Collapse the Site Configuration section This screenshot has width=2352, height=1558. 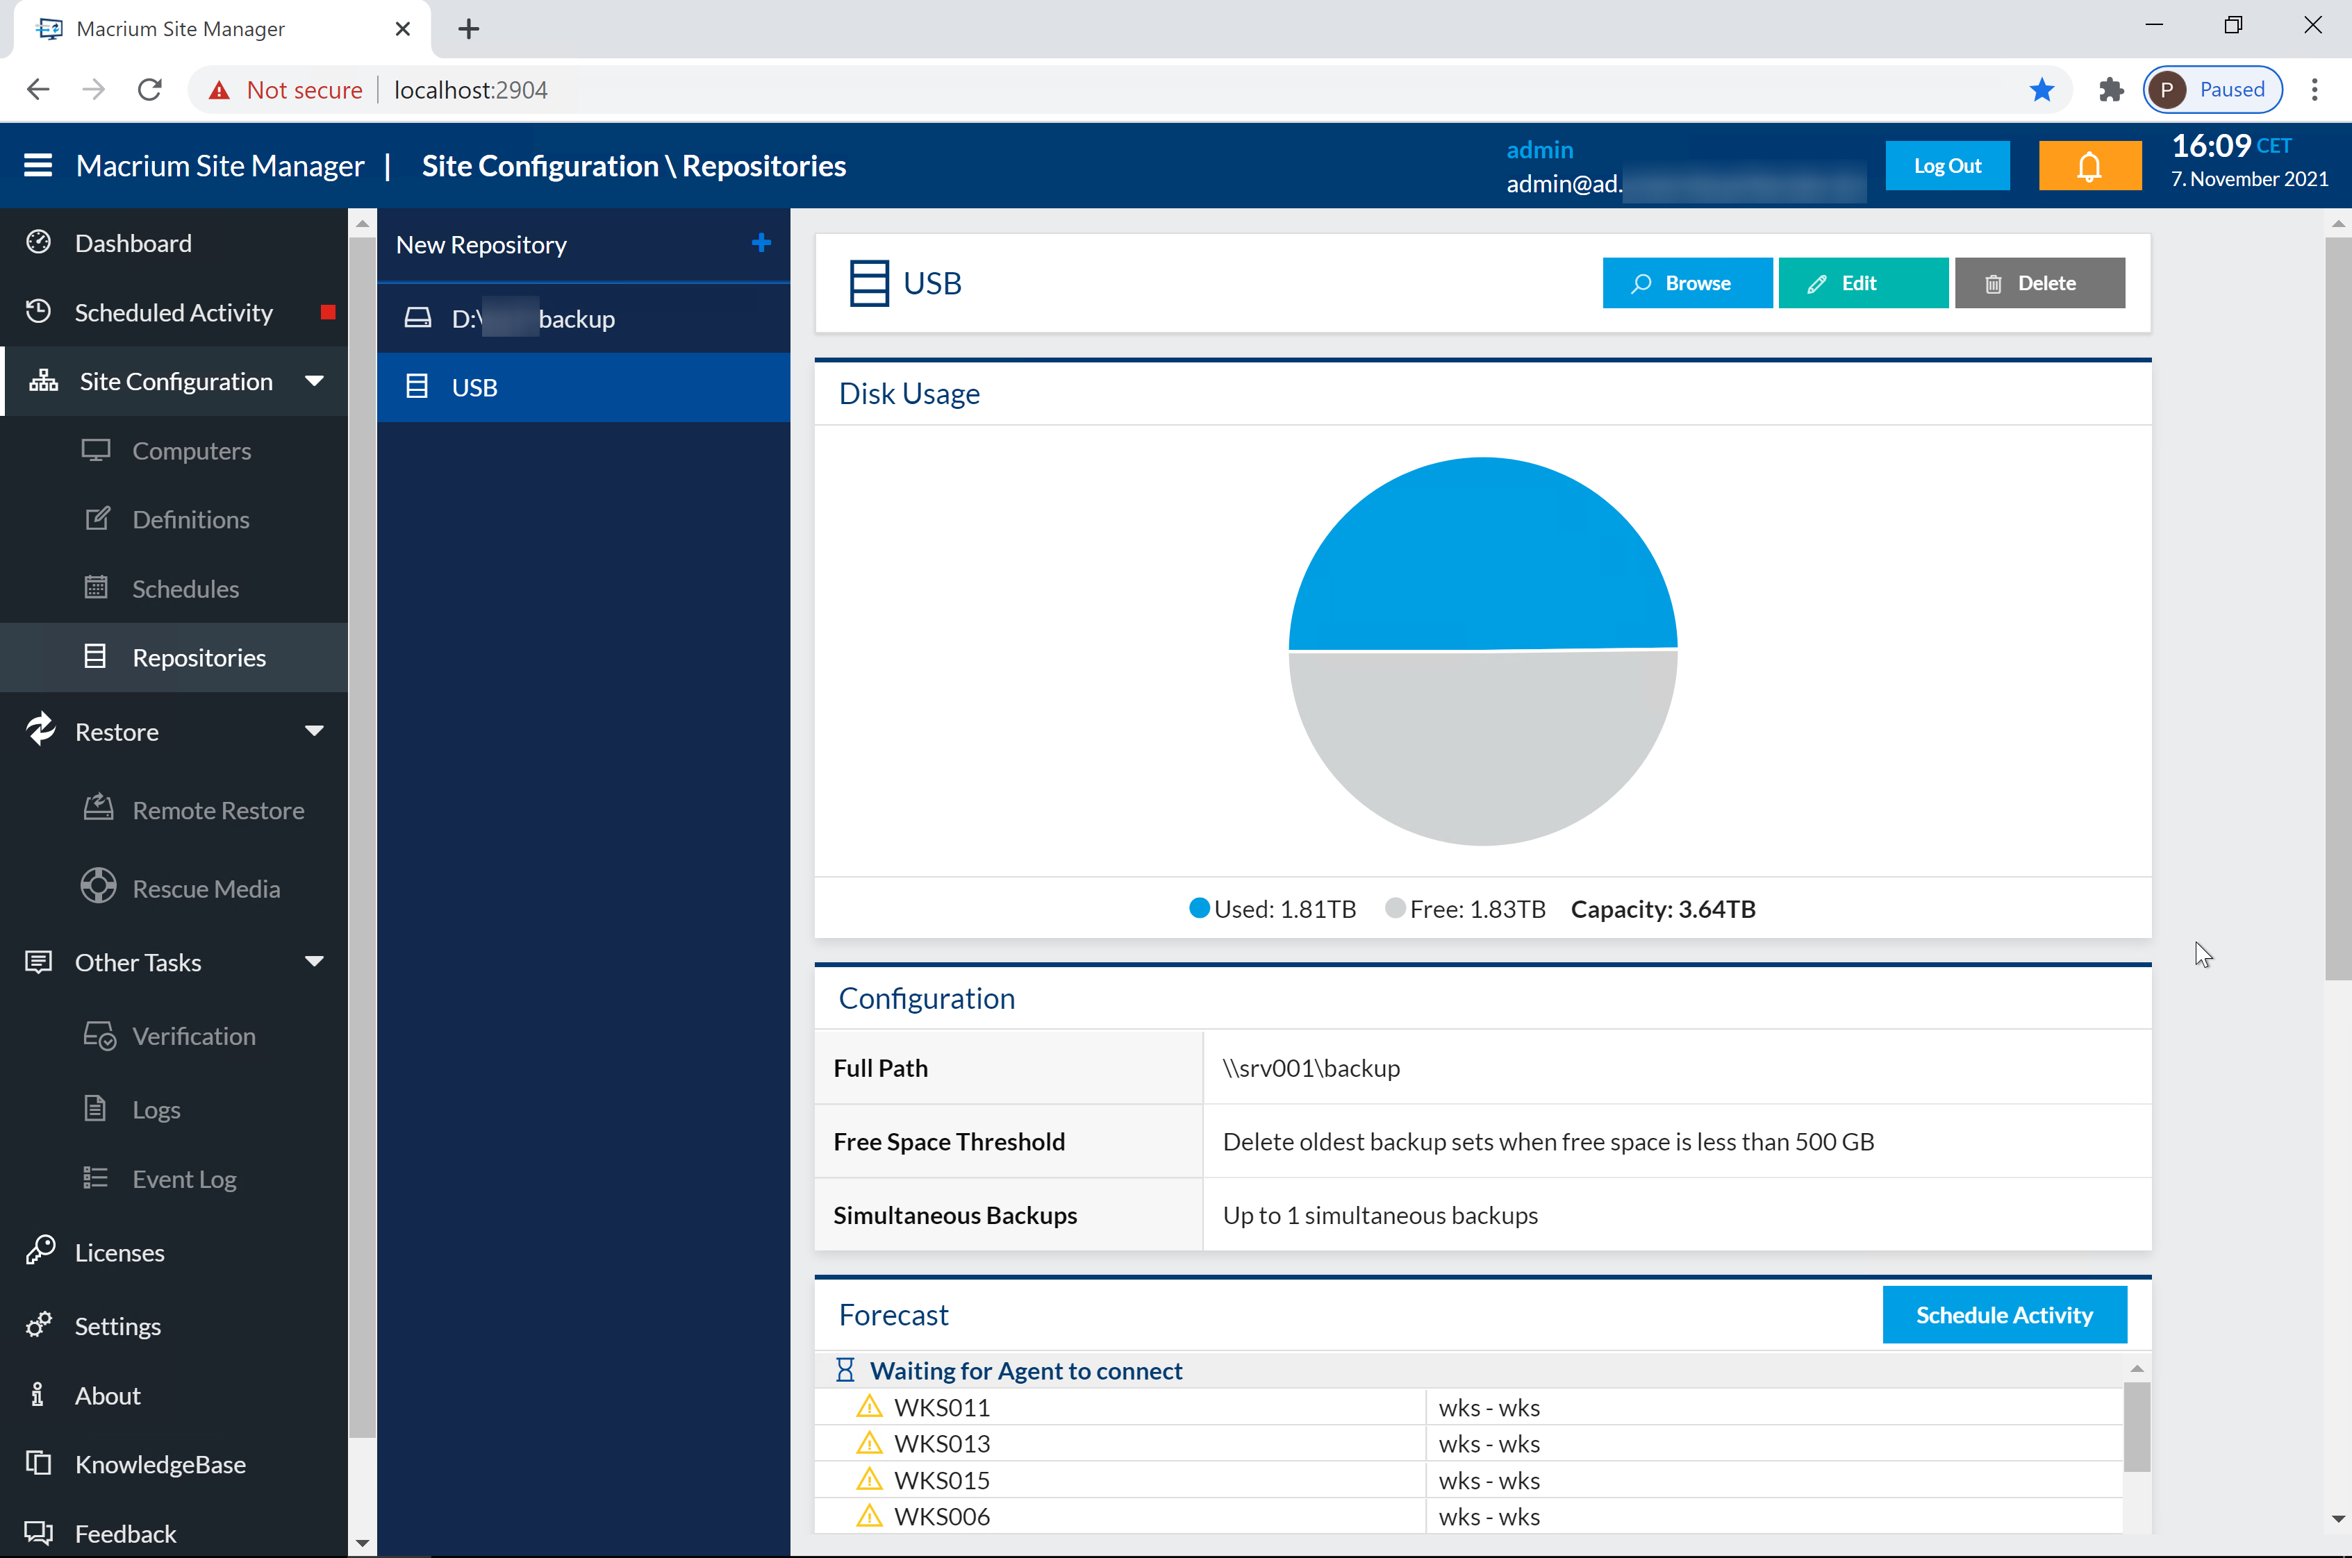point(314,382)
